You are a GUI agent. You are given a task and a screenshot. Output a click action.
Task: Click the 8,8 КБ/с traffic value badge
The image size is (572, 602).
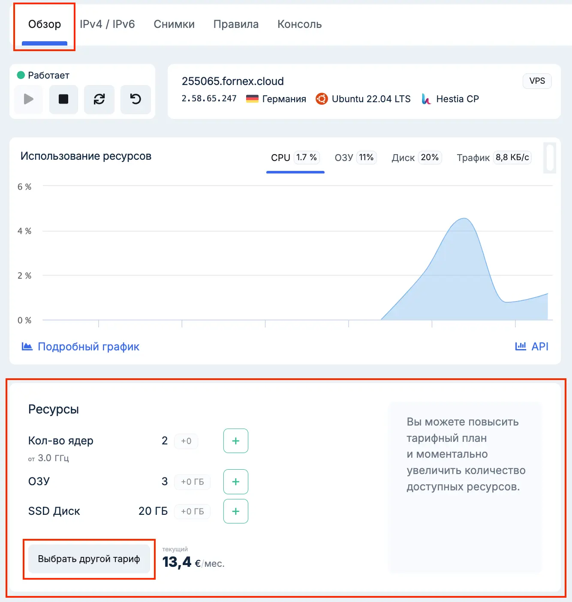[x=512, y=157]
